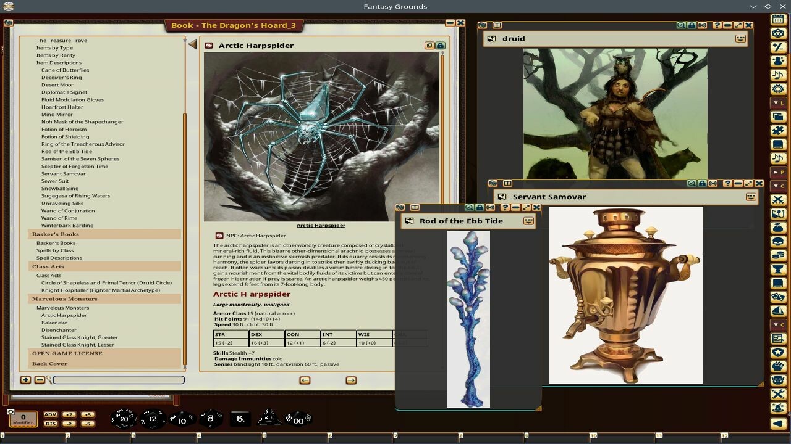The image size is (791, 444).
Task: Click the puzzle piece modules icon
Action: click(778, 131)
